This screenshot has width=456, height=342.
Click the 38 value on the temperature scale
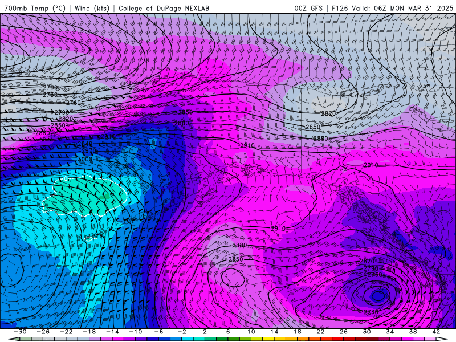(413, 332)
